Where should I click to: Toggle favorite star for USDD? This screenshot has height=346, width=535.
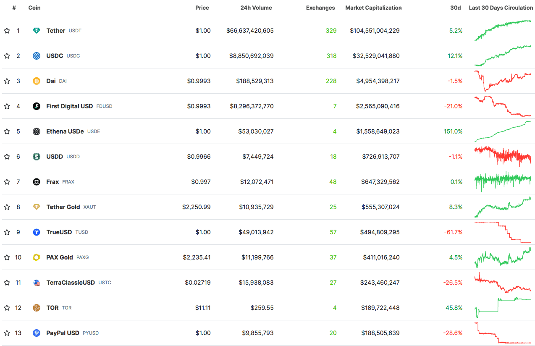click(x=7, y=157)
